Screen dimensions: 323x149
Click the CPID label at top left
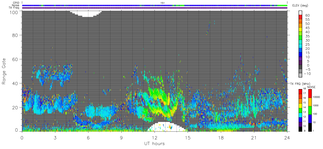pos(16,3)
